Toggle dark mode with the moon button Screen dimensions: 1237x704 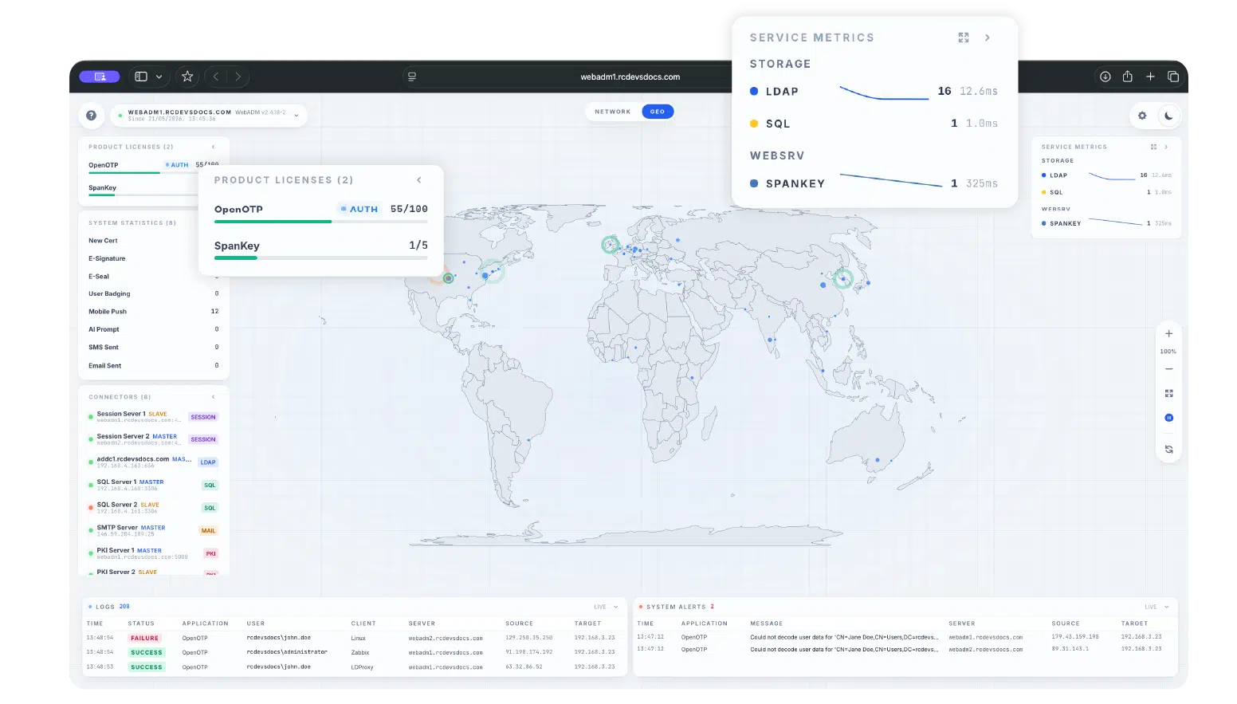tap(1168, 116)
